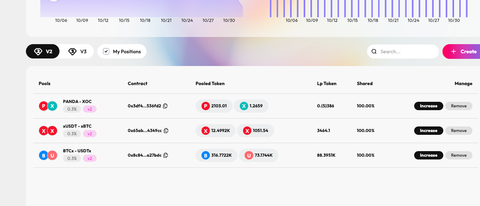Toggle the My Positions checkbox
The height and width of the screenshot is (206, 480).
tap(106, 51)
